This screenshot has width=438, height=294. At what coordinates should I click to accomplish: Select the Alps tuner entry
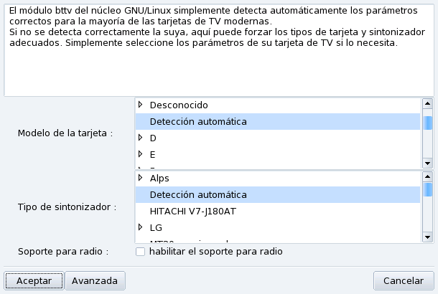159,178
